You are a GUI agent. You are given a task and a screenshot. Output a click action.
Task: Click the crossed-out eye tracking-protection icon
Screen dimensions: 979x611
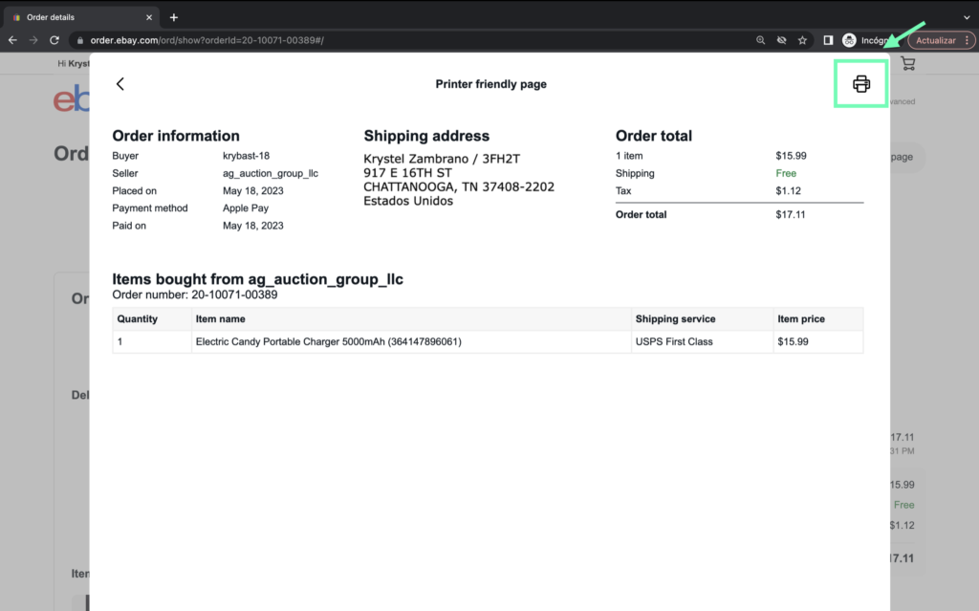(x=781, y=40)
